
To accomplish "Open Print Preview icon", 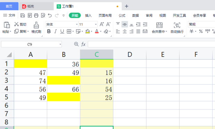I will 43,16.
